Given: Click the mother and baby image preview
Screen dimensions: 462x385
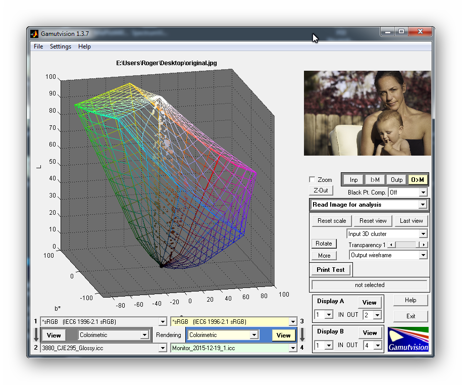Looking at the screenshot, I should pyautogui.click(x=367, y=113).
